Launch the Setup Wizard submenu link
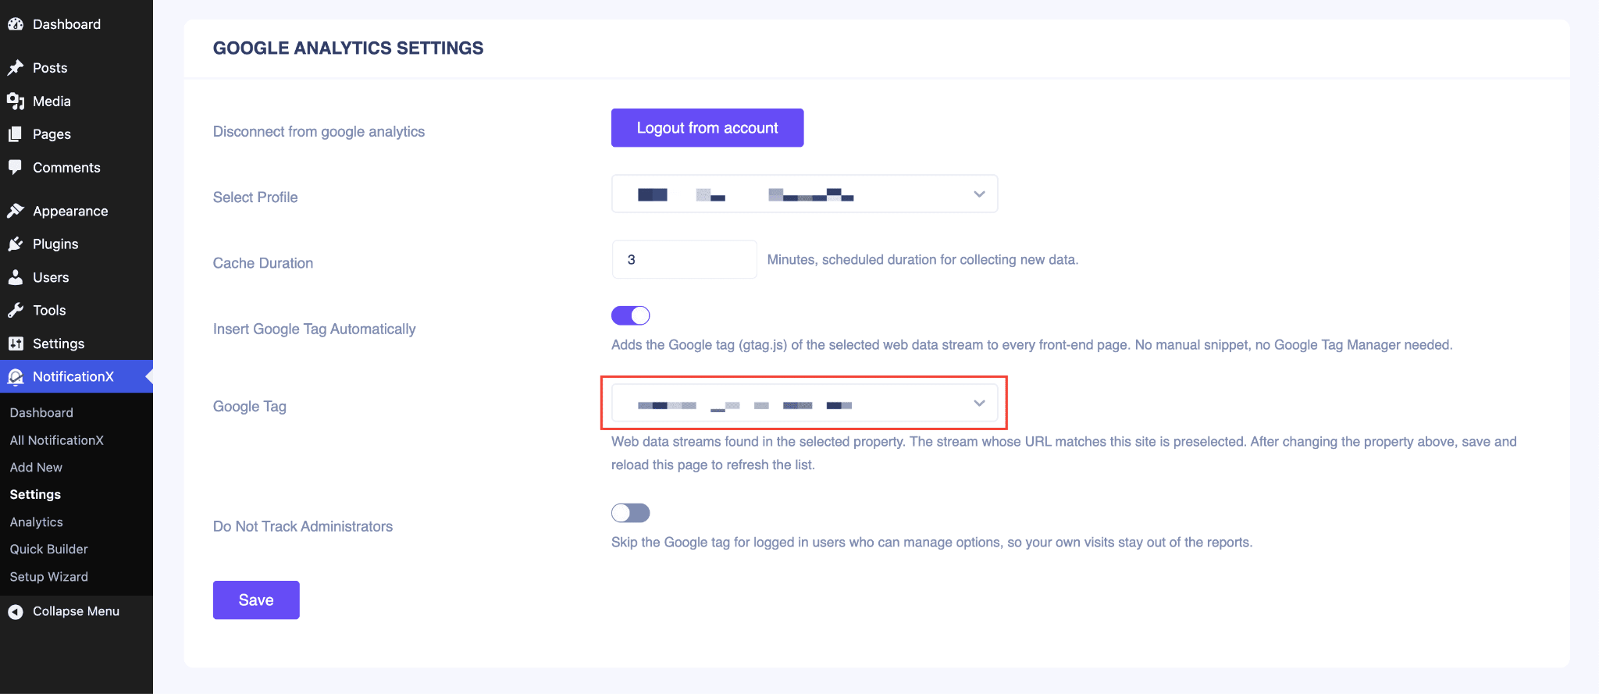1599x694 pixels. [x=48, y=577]
